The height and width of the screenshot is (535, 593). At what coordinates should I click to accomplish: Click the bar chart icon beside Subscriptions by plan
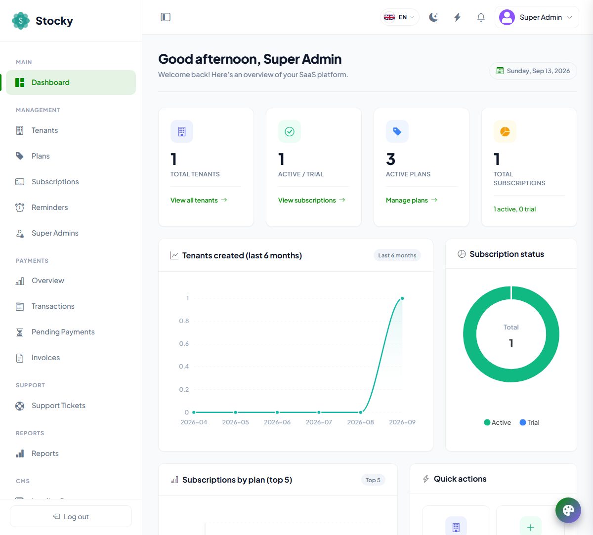[174, 480]
